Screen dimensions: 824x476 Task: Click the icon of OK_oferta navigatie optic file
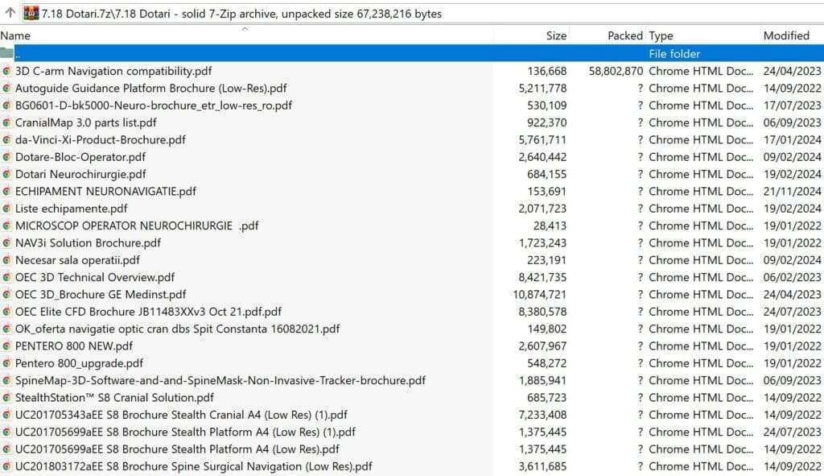tap(6, 329)
